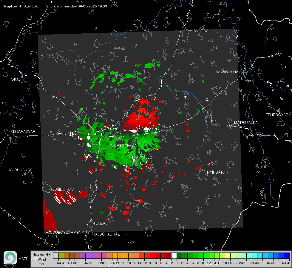
Task: Click the violet legend swatch near -34
Action: tap(88, 255)
